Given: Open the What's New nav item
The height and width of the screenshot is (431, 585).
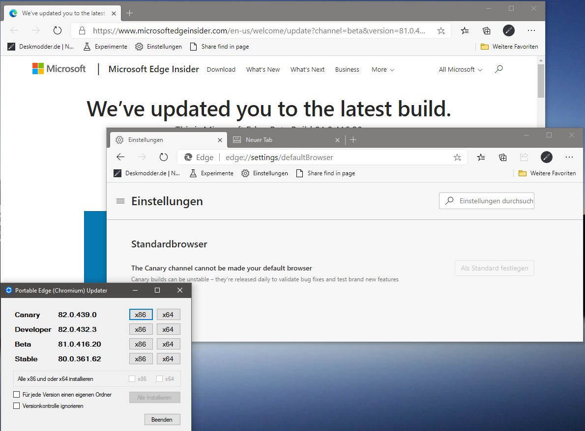Looking at the screenshot, I should point(263,69).
